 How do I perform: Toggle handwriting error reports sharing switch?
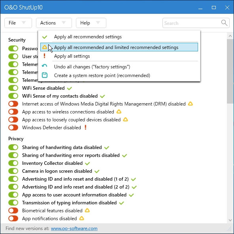pos(13,155)
